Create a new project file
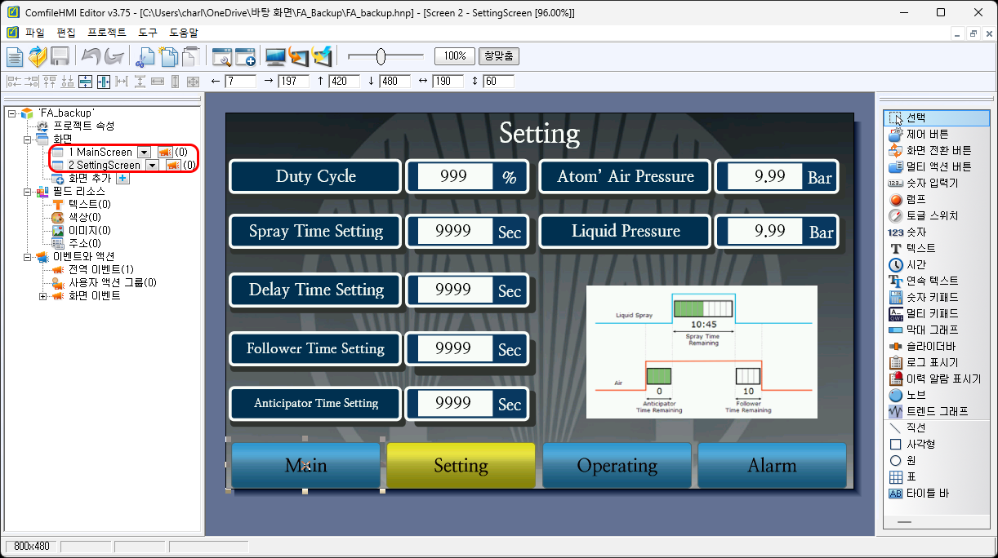 (x=15, y=56)
